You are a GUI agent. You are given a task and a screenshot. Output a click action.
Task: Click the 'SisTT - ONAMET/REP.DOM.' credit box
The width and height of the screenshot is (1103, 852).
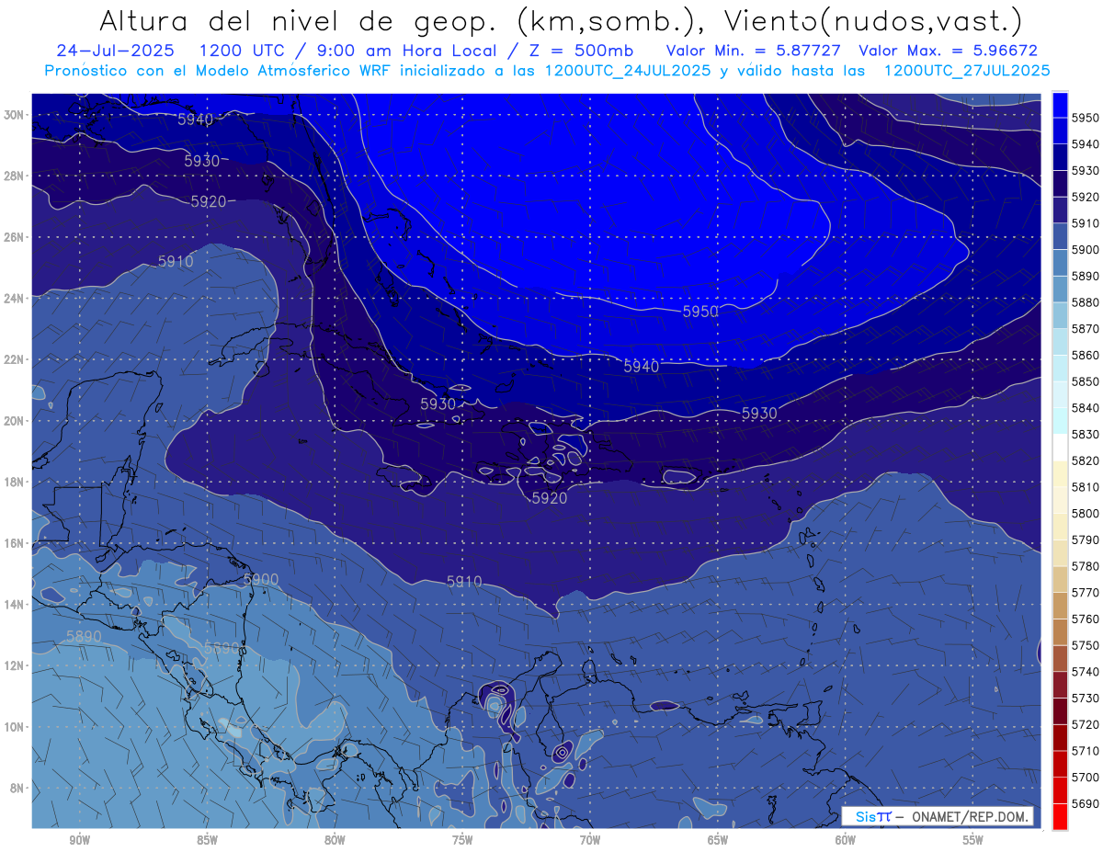point(938,816)
